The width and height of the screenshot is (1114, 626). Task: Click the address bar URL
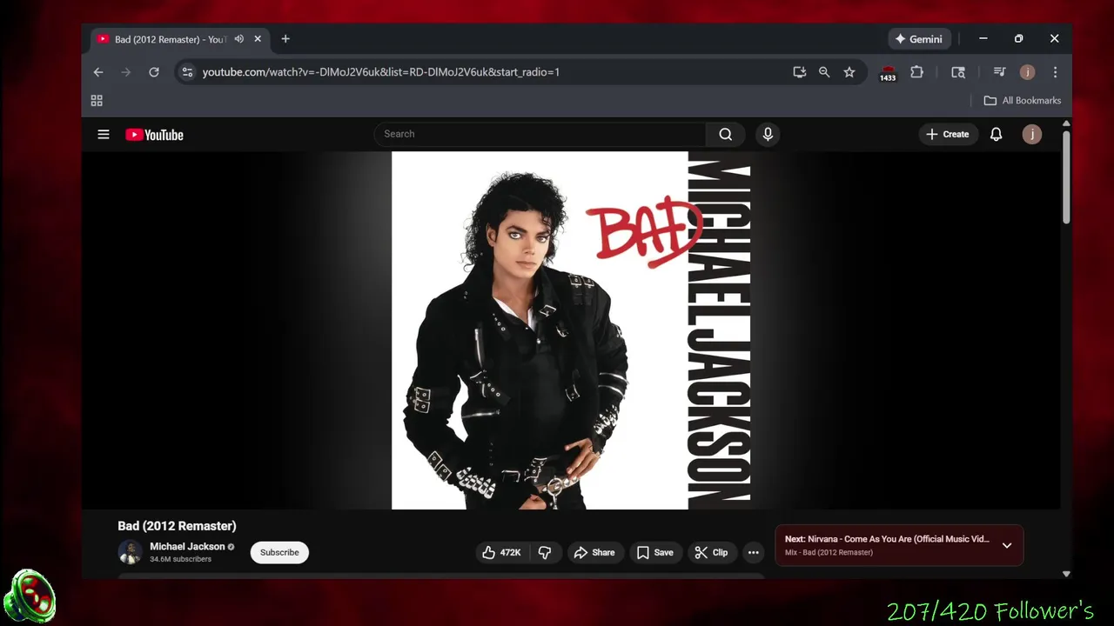[x=380, y=72]
